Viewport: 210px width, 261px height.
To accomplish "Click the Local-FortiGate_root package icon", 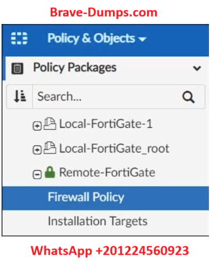I will (50, 148).
